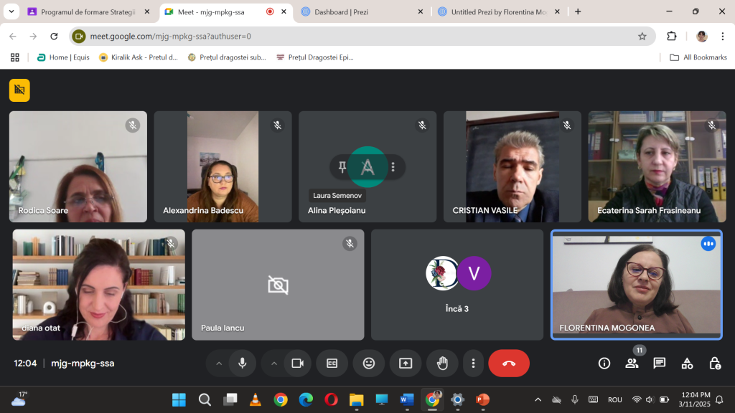Click Florentina Mogonea's video tile
This screenshot has width=735, height=413.
point(636,285)
